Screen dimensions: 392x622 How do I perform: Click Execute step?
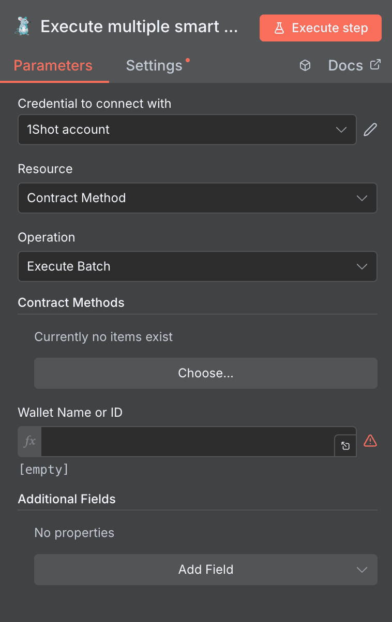(321, 28)
